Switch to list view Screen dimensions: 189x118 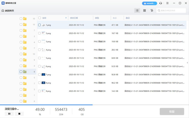pyautogui.click(x=137, y=10)
